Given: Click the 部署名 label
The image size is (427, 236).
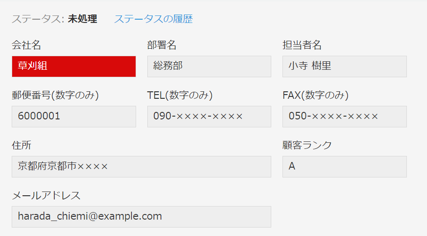Looking at the screenshot, I should tap(162, 45).
